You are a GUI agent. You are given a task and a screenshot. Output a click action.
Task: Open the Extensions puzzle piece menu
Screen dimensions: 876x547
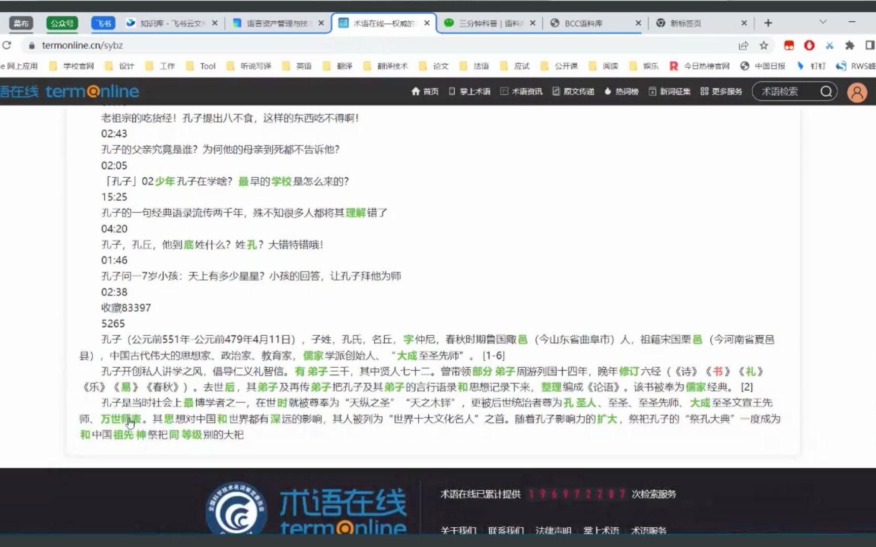pos(850,46)
